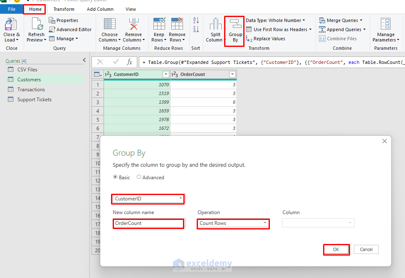Click the Keep Rows icon
Image resolution: width=405 pixels, height=278 pixels.
pos(159,24)
